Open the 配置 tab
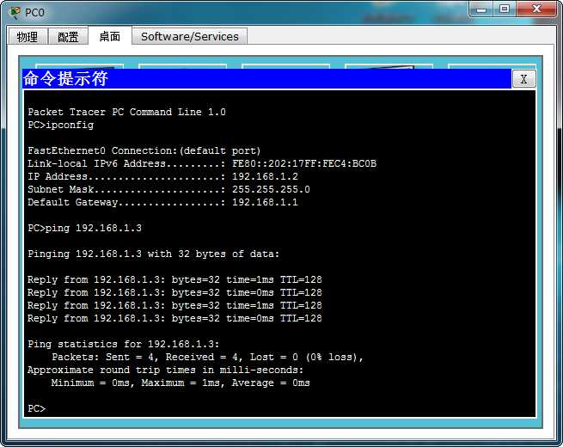563x447 pixels. point(68,36)
